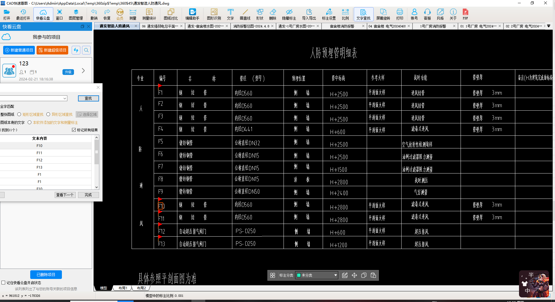Viewport: 555px width, 302px height.
Task: Open 测量统计 measurement statistics
Action: click(149, 14)
